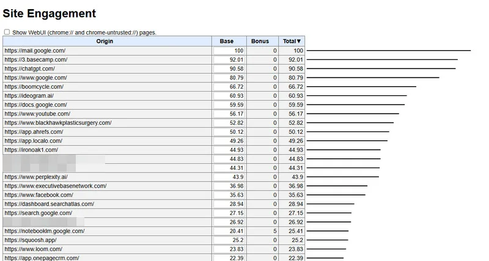Select the https://boomcycle.com/ origin row
Image resolution: width=489 pixels, height=261 pixels.
34,87
